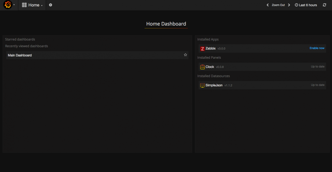Click the Installed Datasources heading
The image size is (332, 172).
pos(213,76)
